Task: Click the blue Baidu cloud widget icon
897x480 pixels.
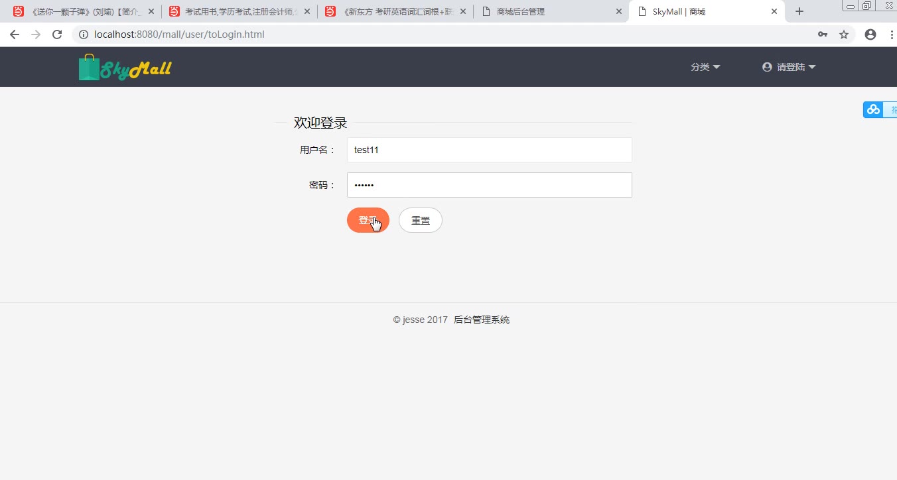Action: [x=873, y=109]
